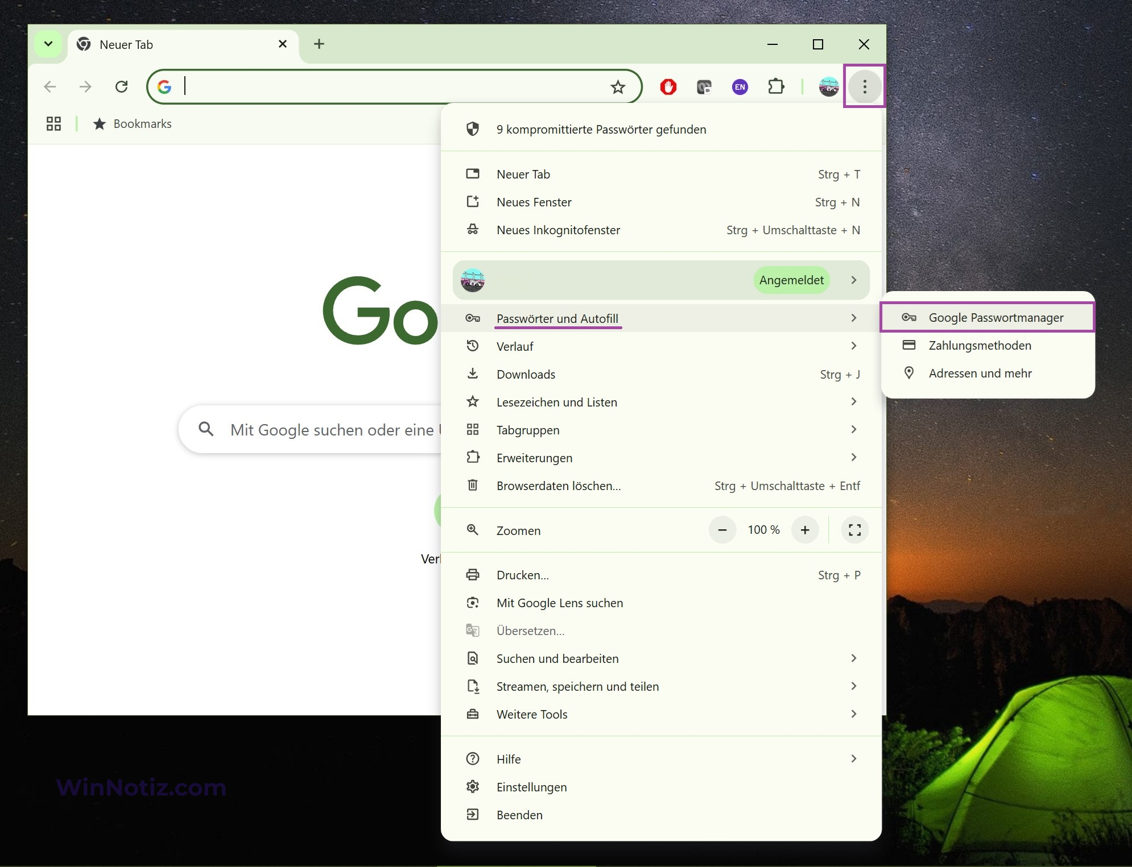Open Adressen und mehr in submenu
The width and height of the screenshot is (1132, 867).
[988, 373]
